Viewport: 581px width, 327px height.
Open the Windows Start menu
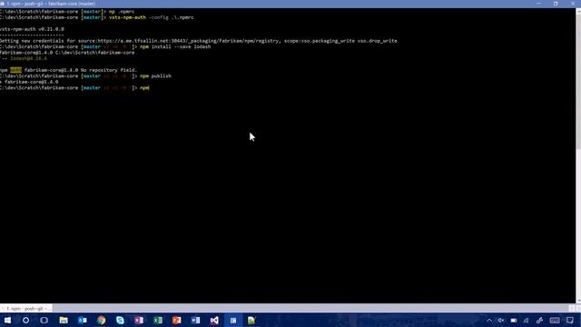click(x=7, y=321)
